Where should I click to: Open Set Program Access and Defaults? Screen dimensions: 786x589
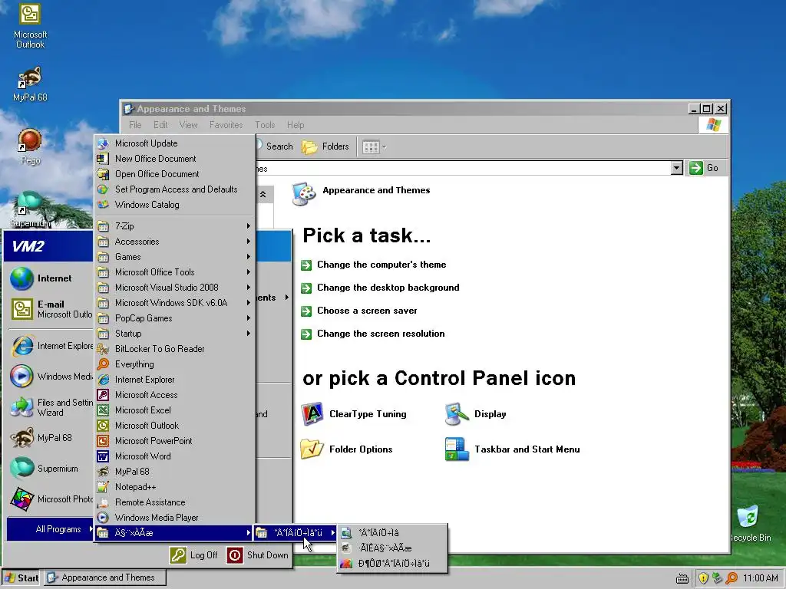(x=175, y=189)
